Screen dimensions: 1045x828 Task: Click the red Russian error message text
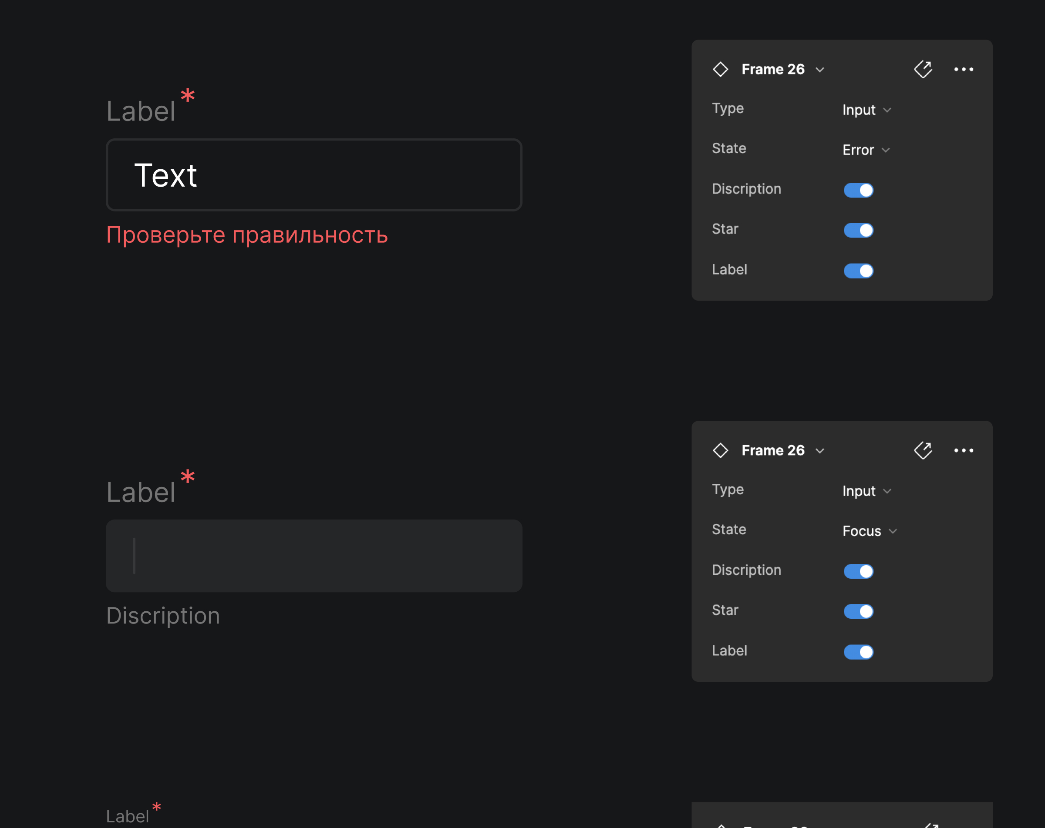coord(247,235)
